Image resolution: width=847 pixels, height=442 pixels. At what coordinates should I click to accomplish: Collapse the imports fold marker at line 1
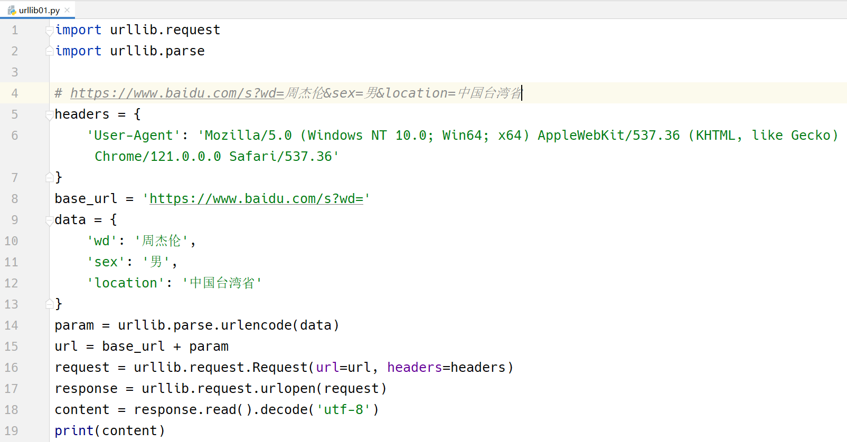point(49,30)
